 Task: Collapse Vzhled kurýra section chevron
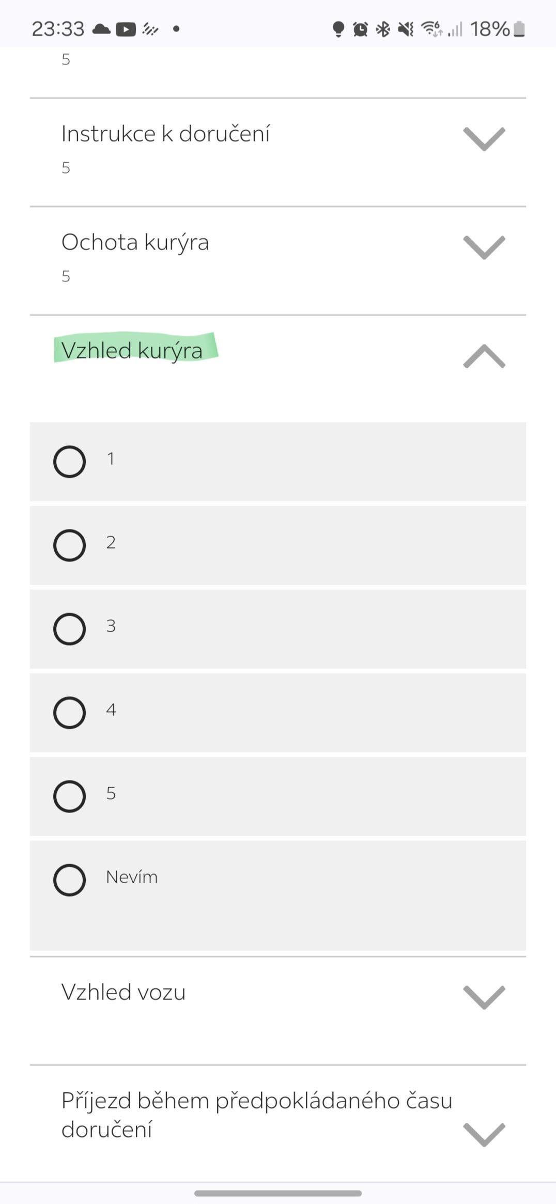coord(484,356)
